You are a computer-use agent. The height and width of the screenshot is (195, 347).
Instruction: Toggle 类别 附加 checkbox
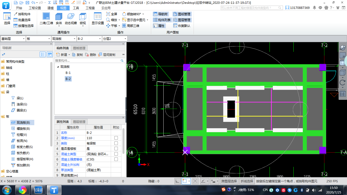pyautogui.click(x=116, y=143)
